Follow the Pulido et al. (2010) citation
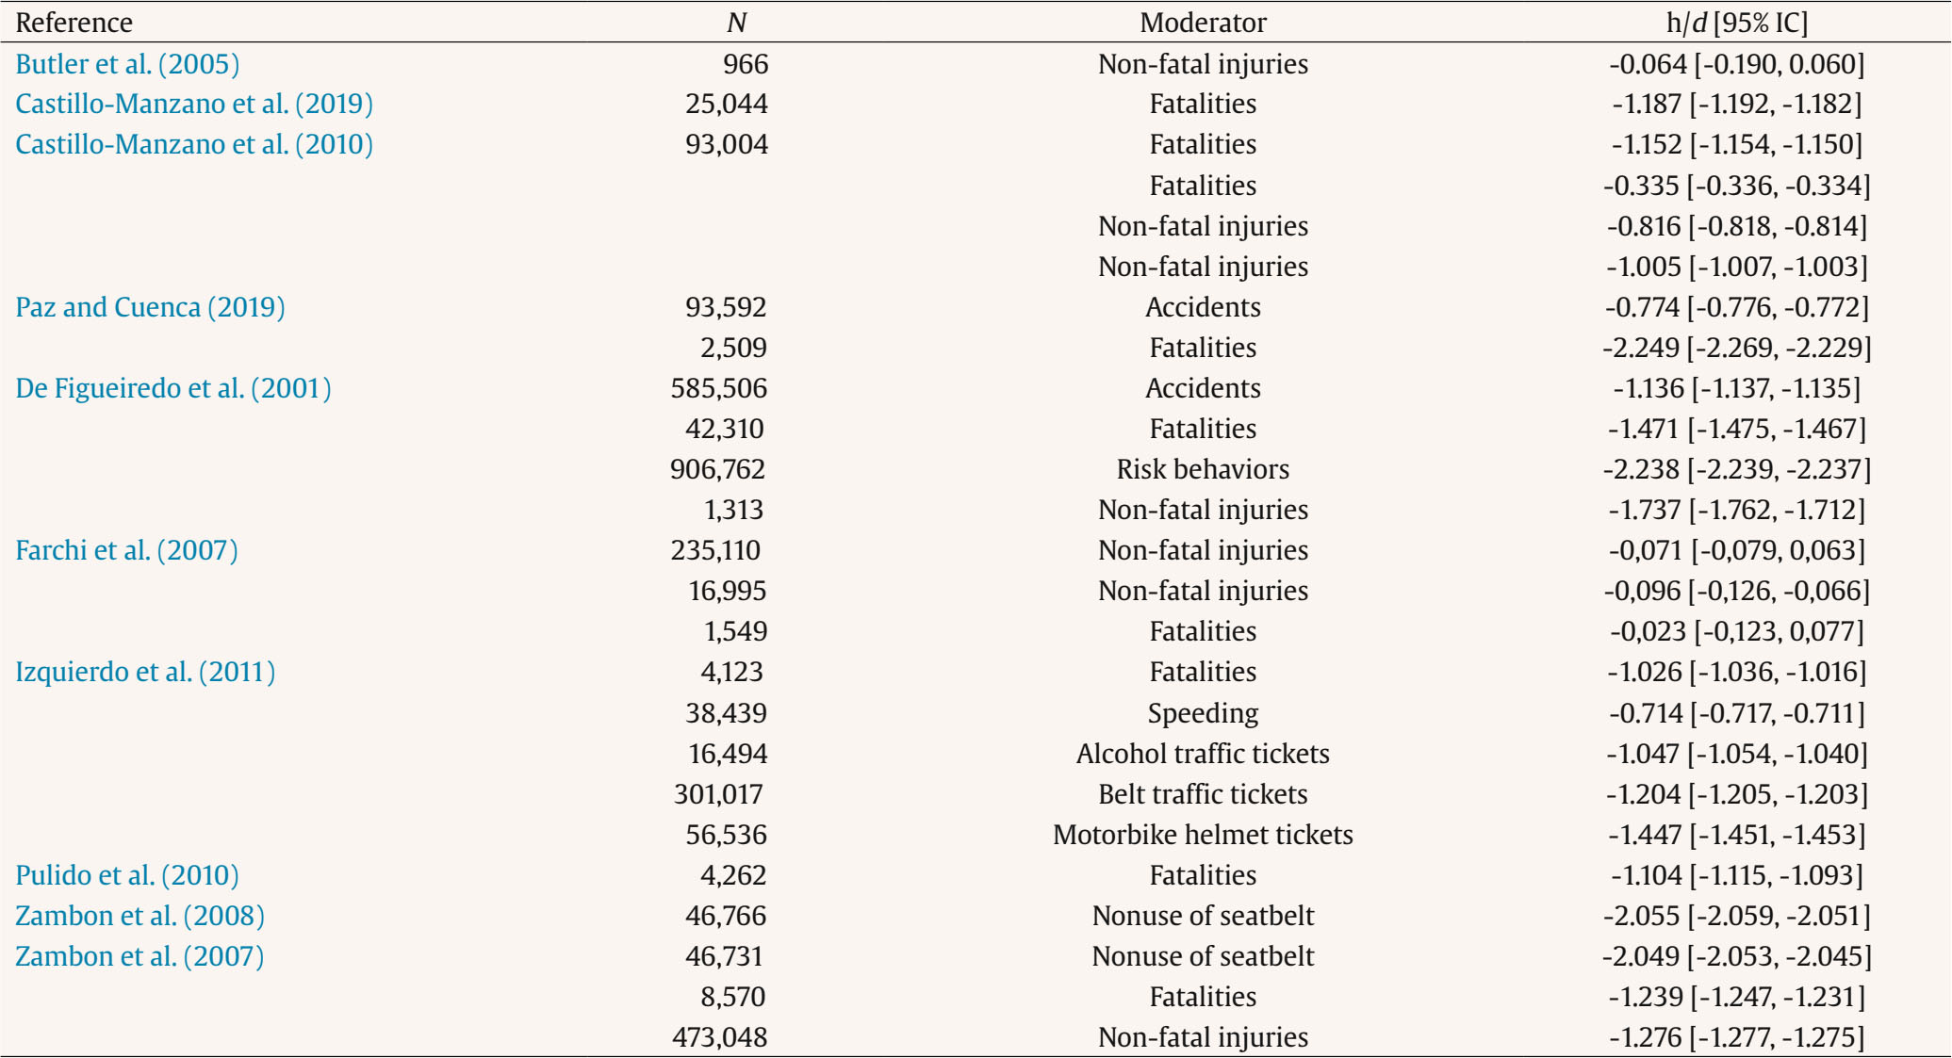 tap(127, 875)
